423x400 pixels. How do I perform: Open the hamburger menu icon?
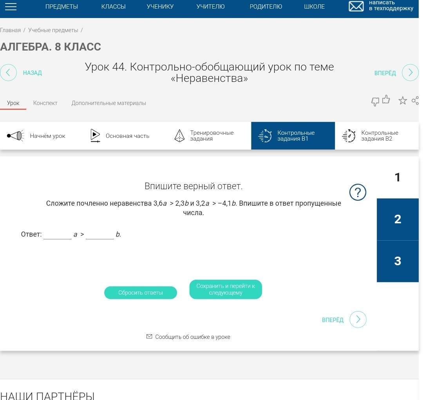pos(11,7)
